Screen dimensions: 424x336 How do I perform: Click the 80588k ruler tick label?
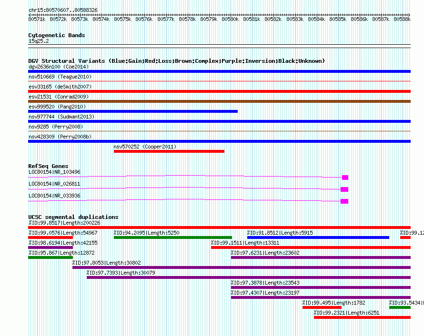pyautogui.click(x=402, y=19)
